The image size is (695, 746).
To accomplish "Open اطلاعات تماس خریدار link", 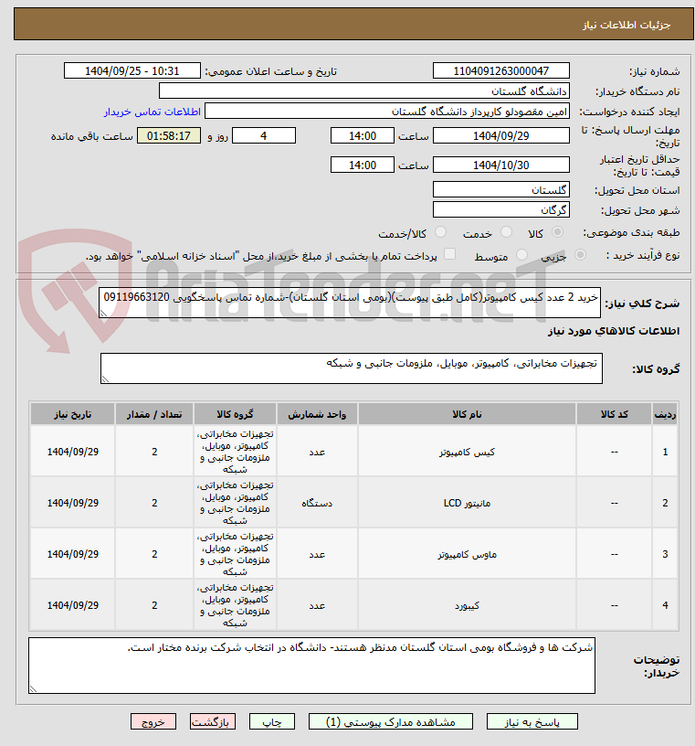I will [x=153, y=112].
